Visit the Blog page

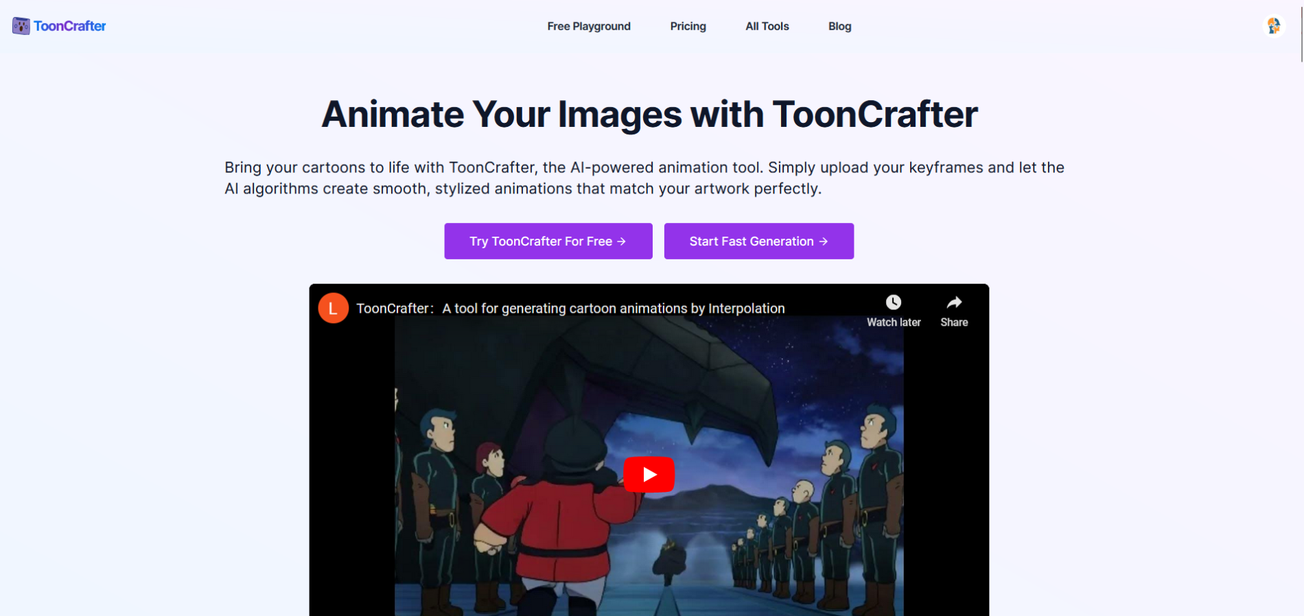(x=839, y=26)
